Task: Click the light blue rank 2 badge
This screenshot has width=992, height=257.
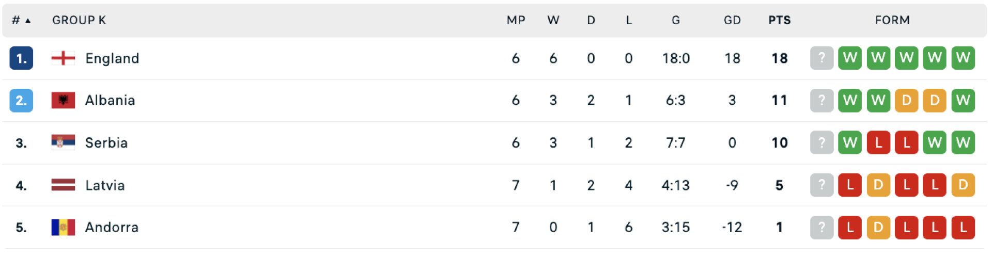Action: coord(21,100)
